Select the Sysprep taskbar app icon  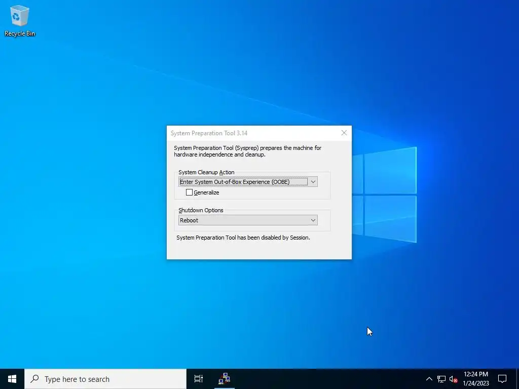tap(225, 379)
